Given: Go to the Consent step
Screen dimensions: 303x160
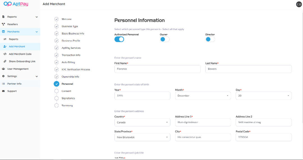Looking at the screenshot, I should [x=66, y=91].
